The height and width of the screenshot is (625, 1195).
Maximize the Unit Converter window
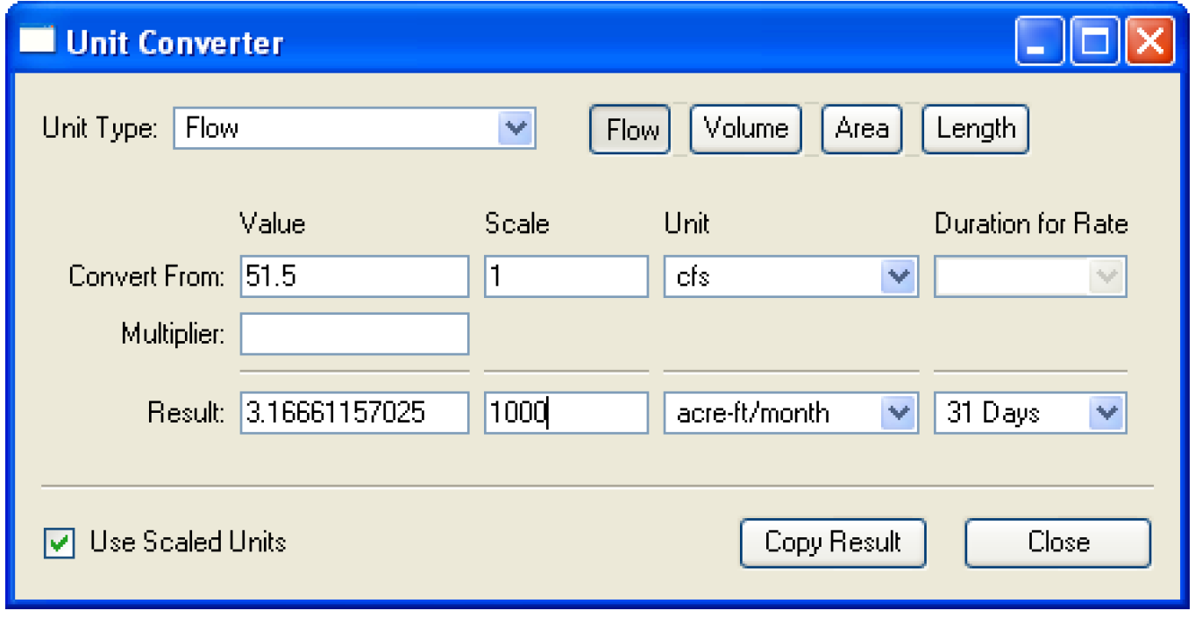tap(1095, 42)
